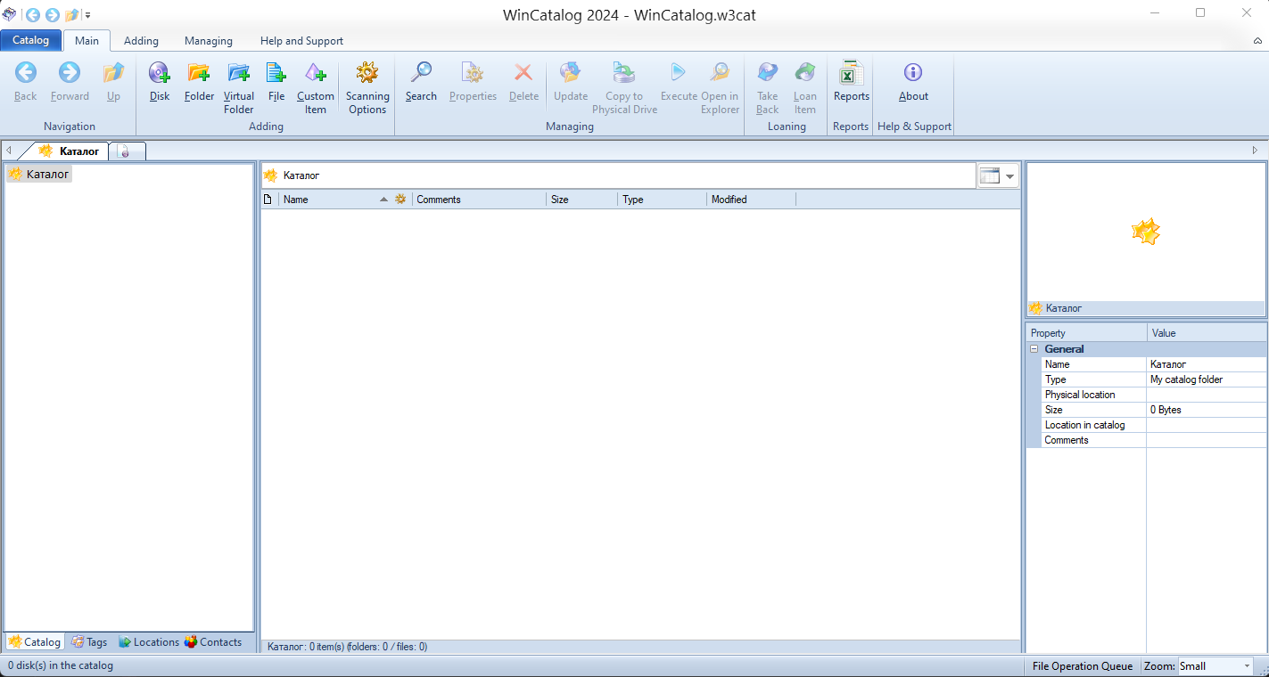1269x677 pixels.
Task: Open the Catalog application menu
Action: [30, 40]
